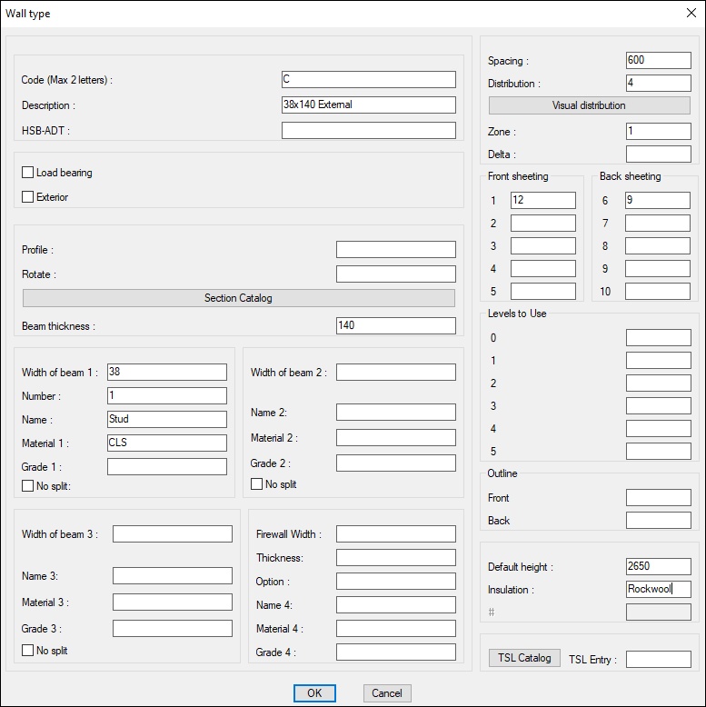The height and width of the screenshot is (707, 706).
Task: Close the Wall type dialog
Action: (691, 13)
